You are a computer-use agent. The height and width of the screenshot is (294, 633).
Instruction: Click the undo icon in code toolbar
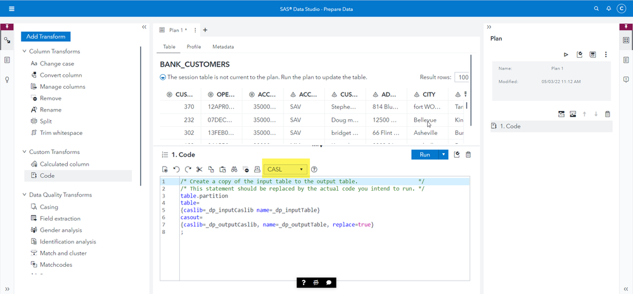coord(176,170)
